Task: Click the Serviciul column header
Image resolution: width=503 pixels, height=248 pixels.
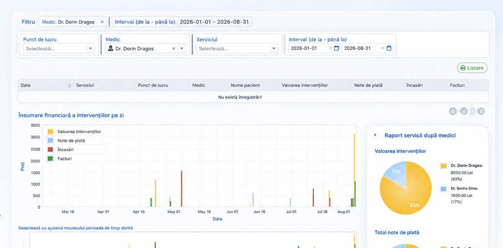Action: [x=85, y=85]
